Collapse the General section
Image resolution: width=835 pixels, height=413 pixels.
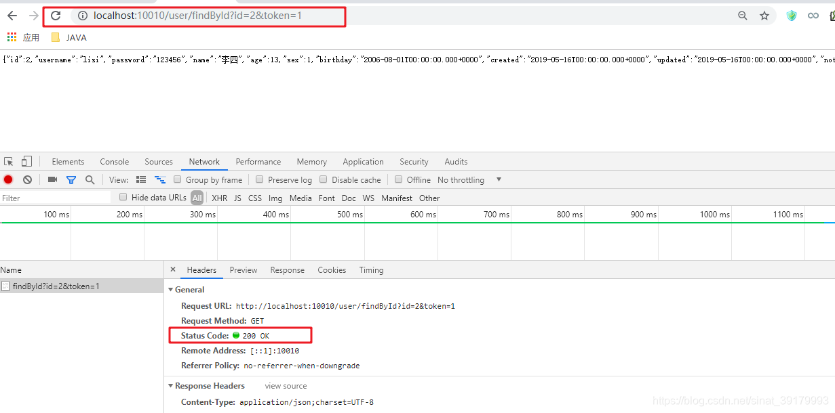(171, 290)
